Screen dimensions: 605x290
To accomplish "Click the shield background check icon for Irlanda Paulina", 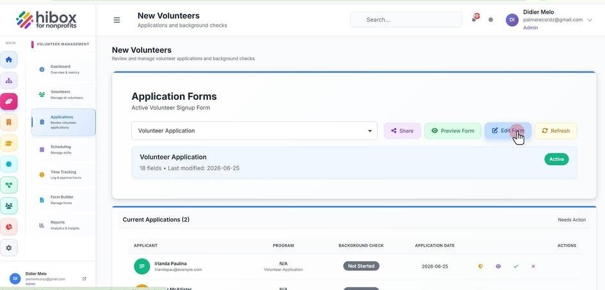I will [480, 266].
